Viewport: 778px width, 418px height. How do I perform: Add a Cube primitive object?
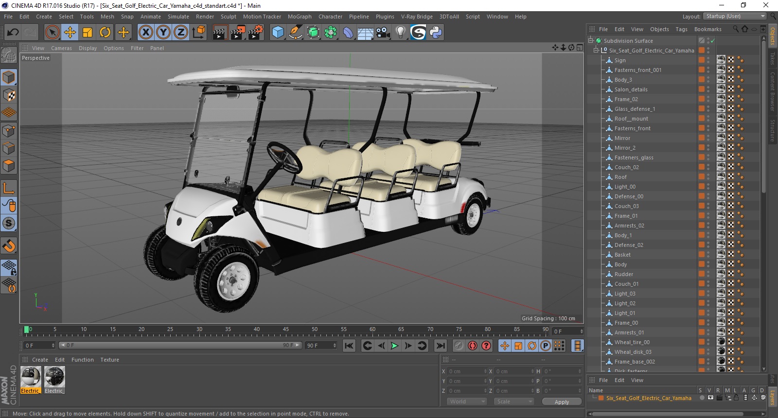278,33
